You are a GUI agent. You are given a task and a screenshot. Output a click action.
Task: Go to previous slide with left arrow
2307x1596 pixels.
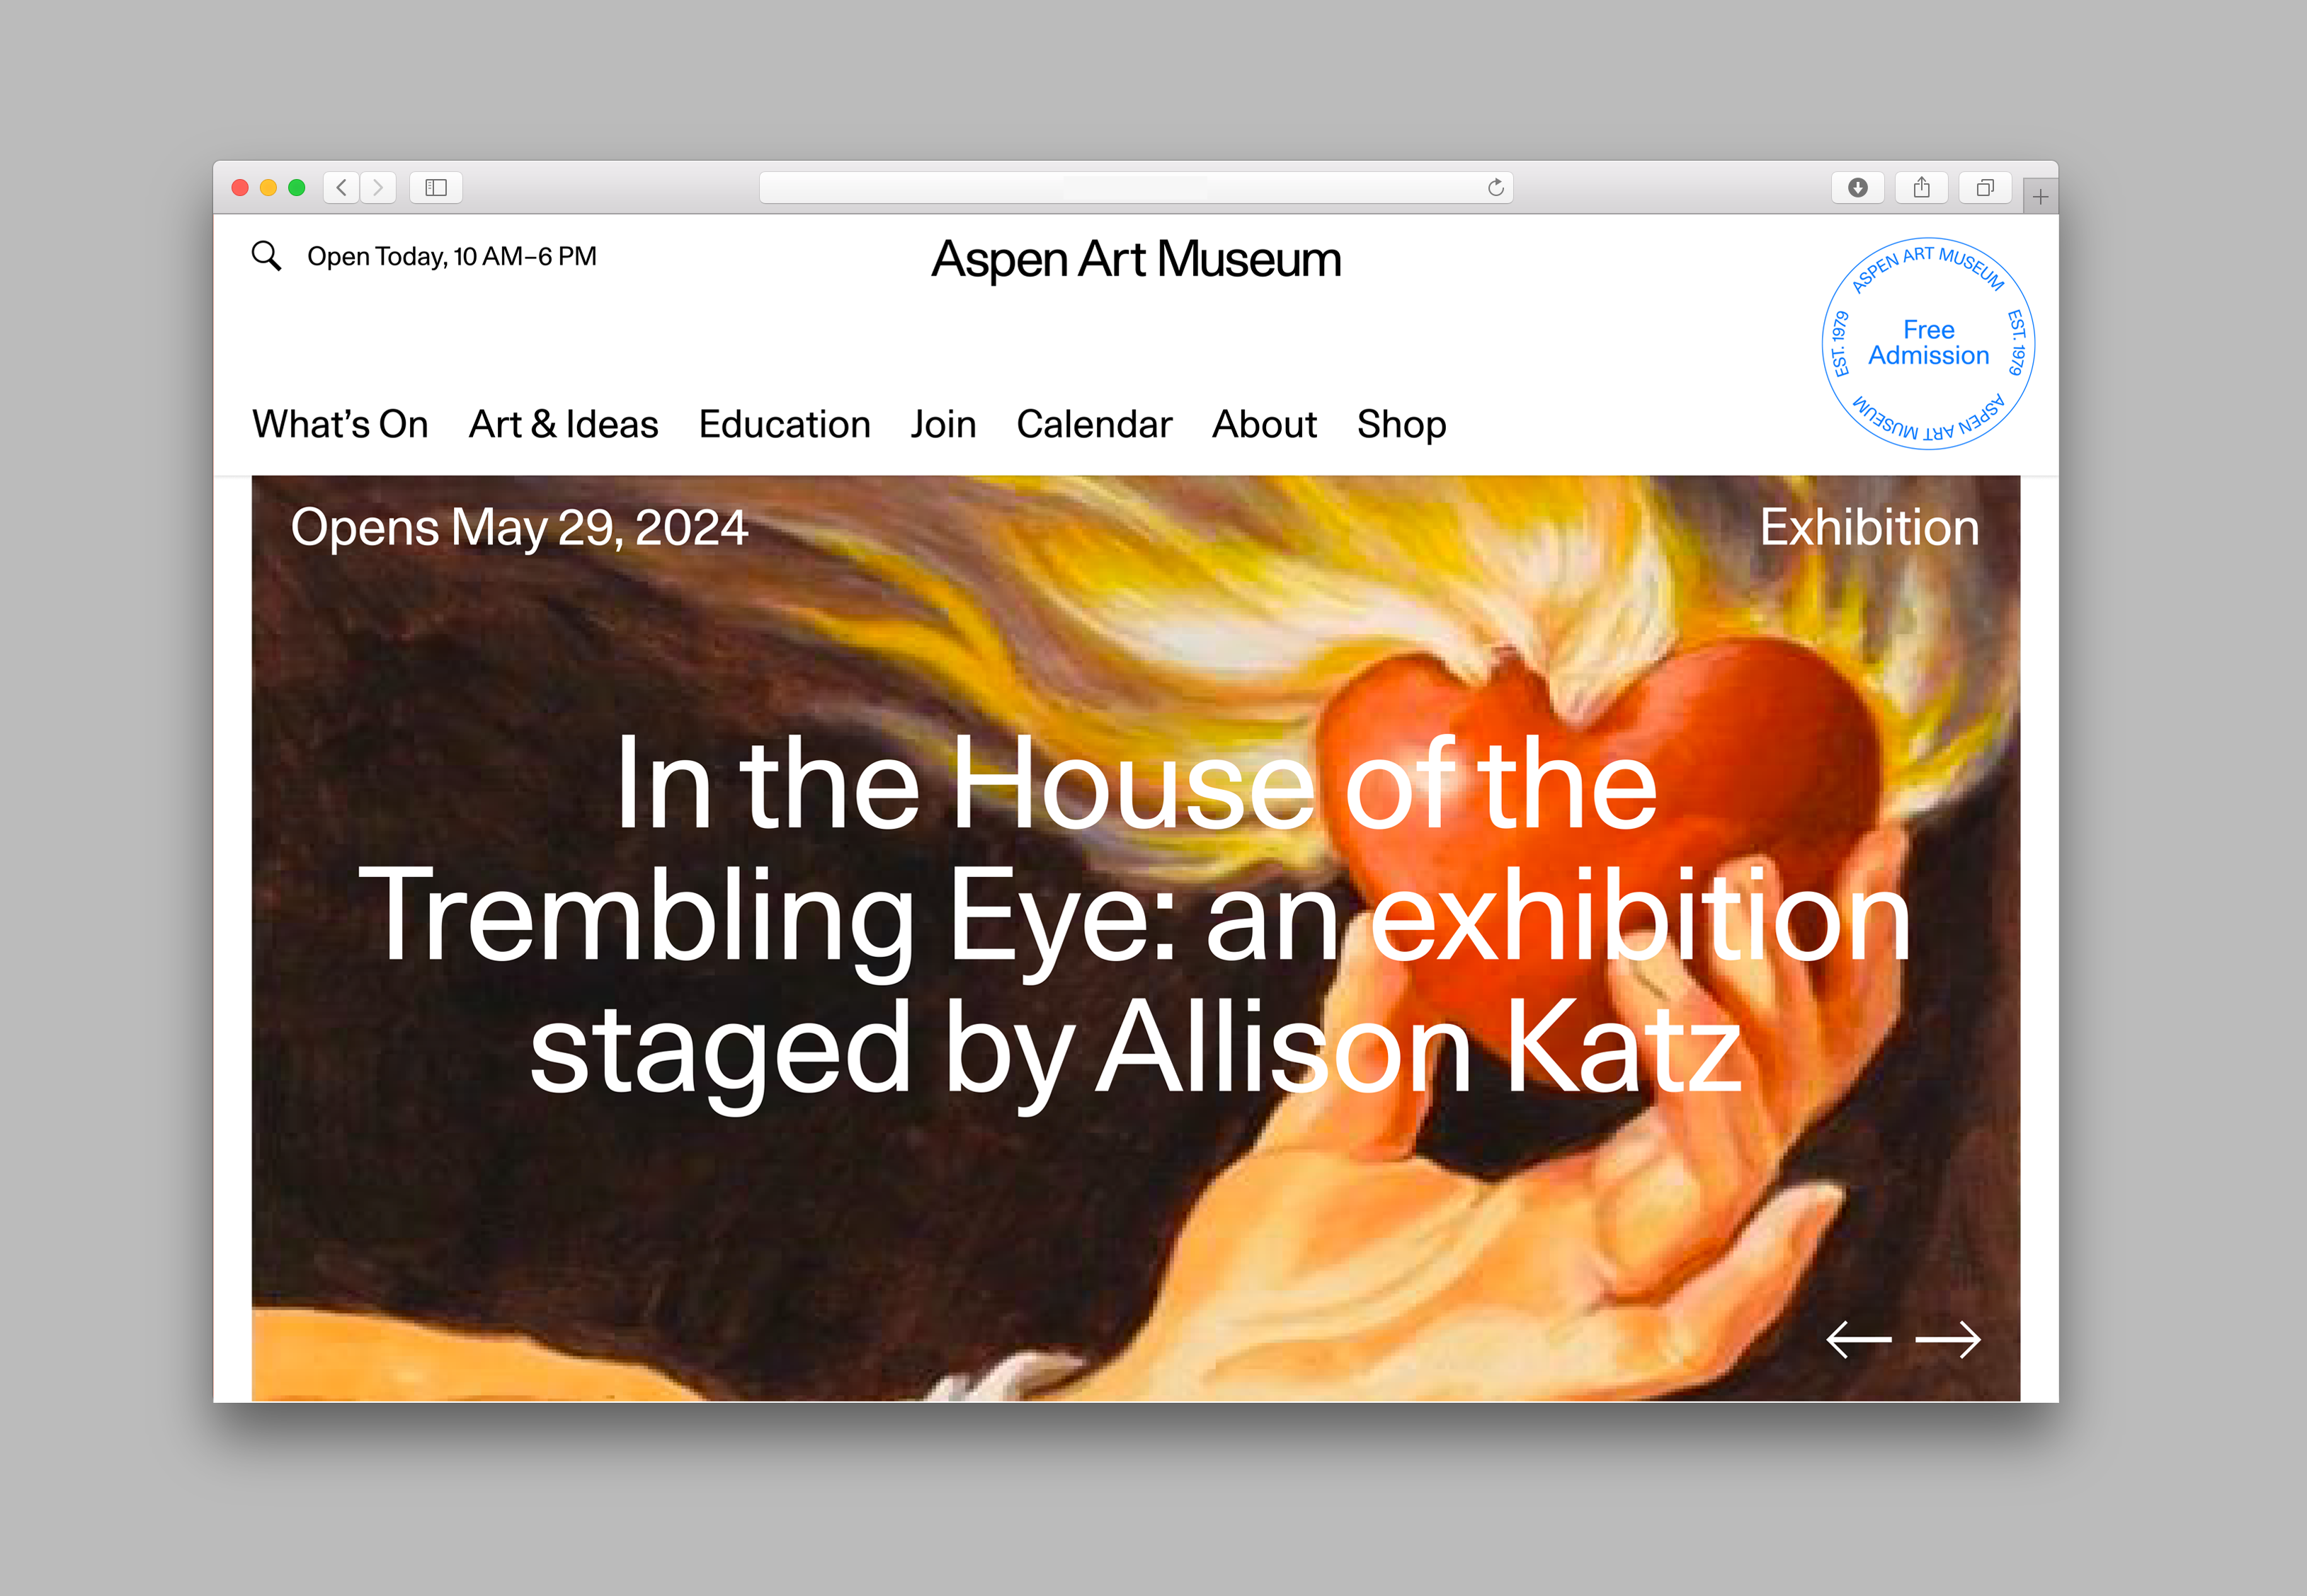pyautogui.click(x=1858, y=1339)
